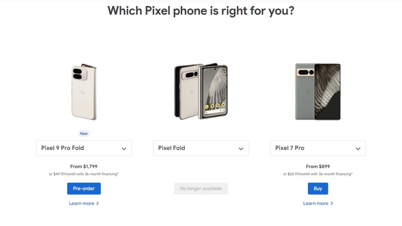Click the New badge above Pixel 9 Pro Fold
Image resolution: width=402 pixels, height=226 pixels.
pos(84,133)
